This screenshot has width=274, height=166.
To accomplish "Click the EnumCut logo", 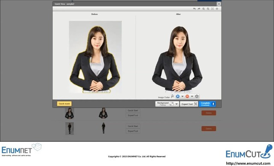I will pyautogui.click(x=249, y=152).
